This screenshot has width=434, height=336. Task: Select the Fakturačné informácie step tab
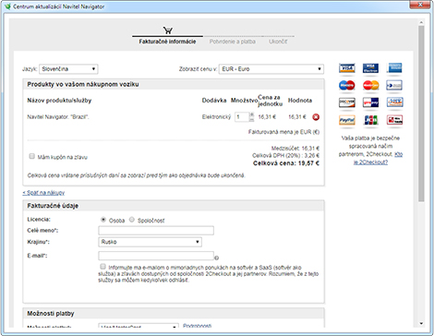coord(167,42)
